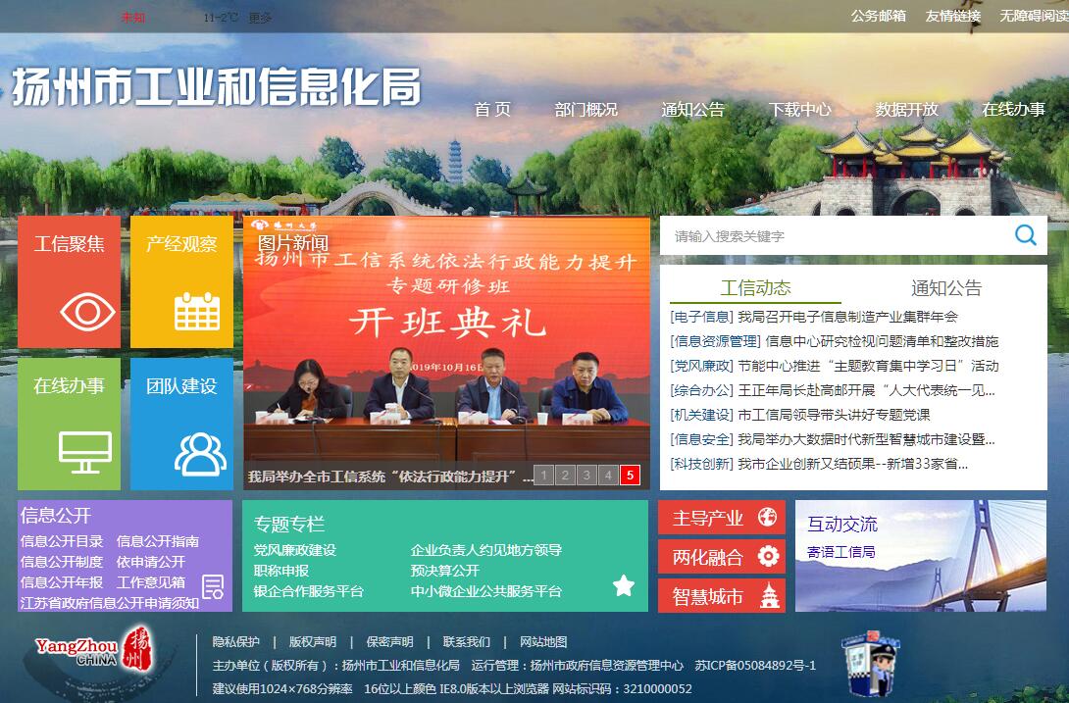The image size is (1069, 703).
Task: Click the 公务邮箱 link at top
Action: click(878, 16)
